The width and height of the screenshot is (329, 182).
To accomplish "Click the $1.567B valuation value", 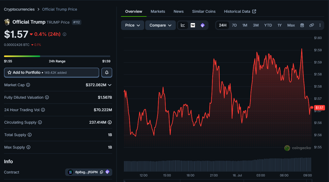I will click(x=105, y=97).
